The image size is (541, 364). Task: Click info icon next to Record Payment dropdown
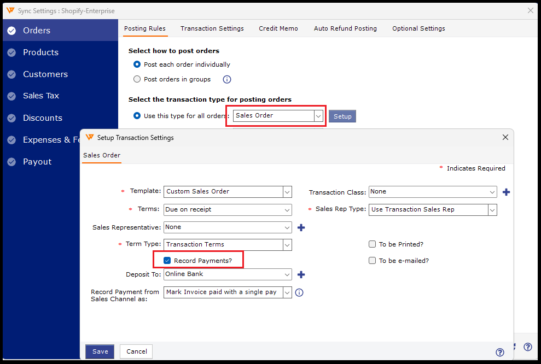pyautogui.click(x=299, y=292)
